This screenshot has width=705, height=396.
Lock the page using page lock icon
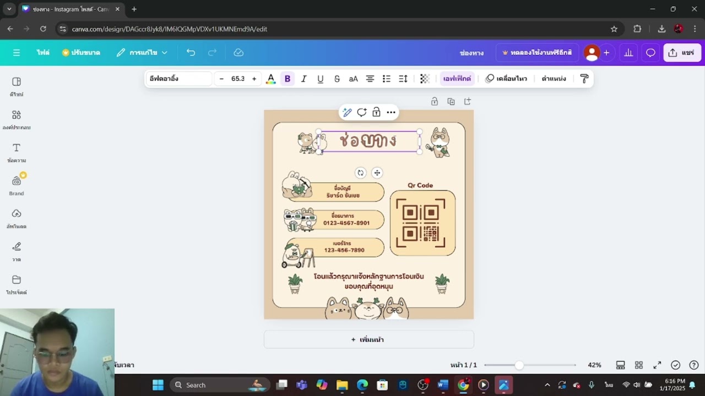[435, 101]
